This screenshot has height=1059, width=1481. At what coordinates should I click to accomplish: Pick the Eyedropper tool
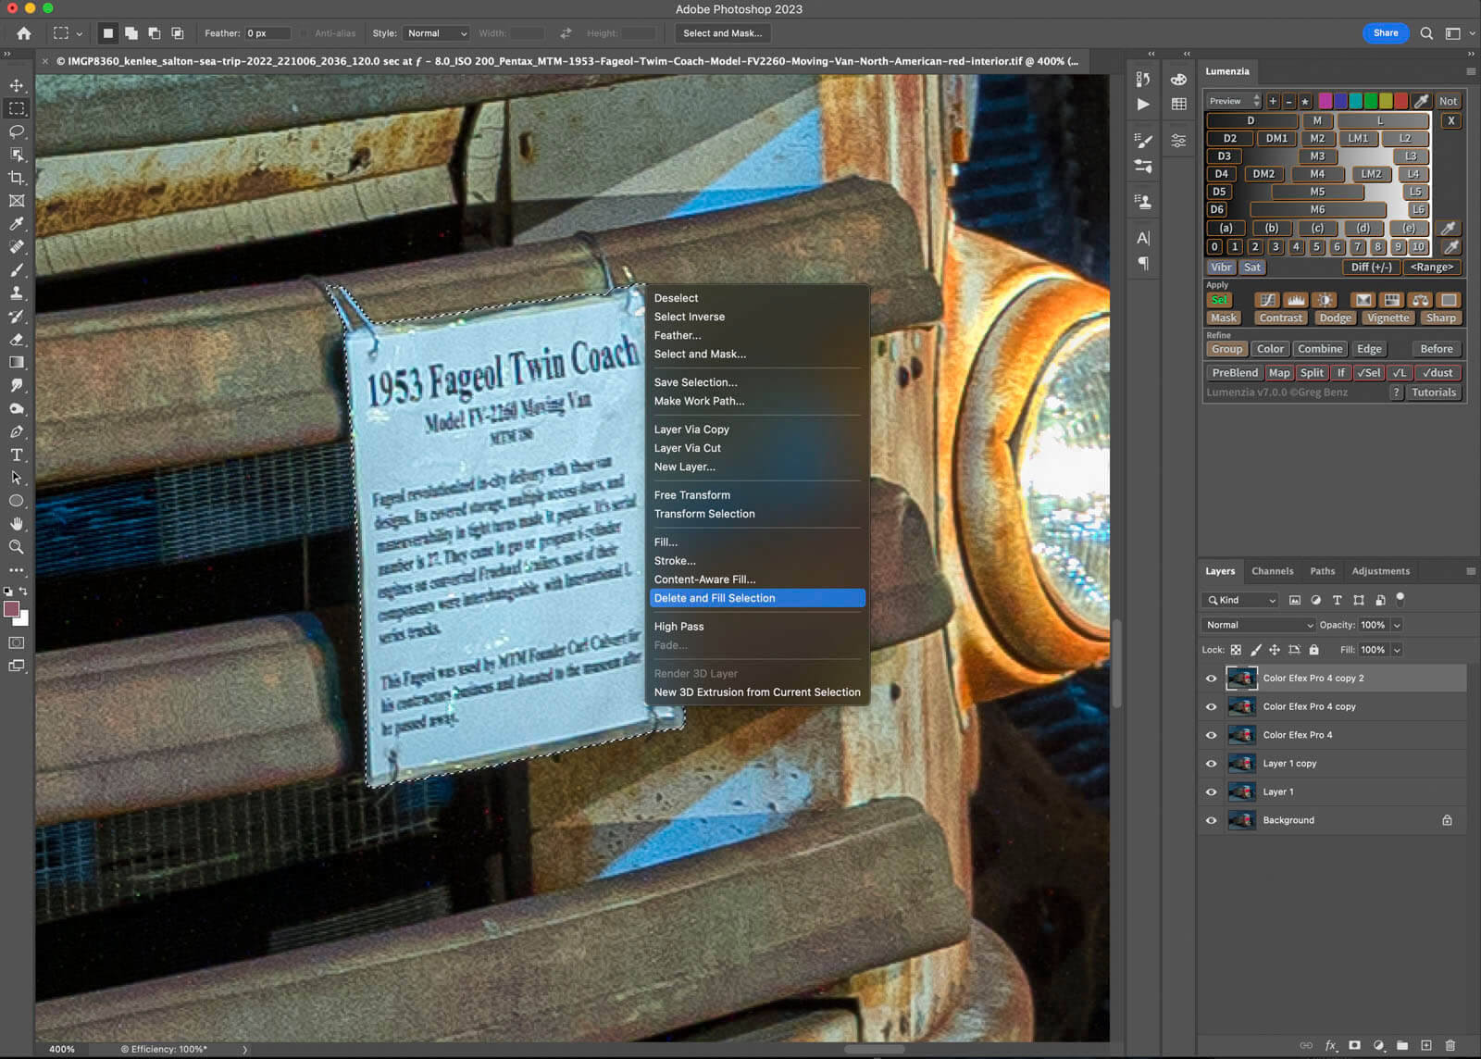click(x=17, y=224)
